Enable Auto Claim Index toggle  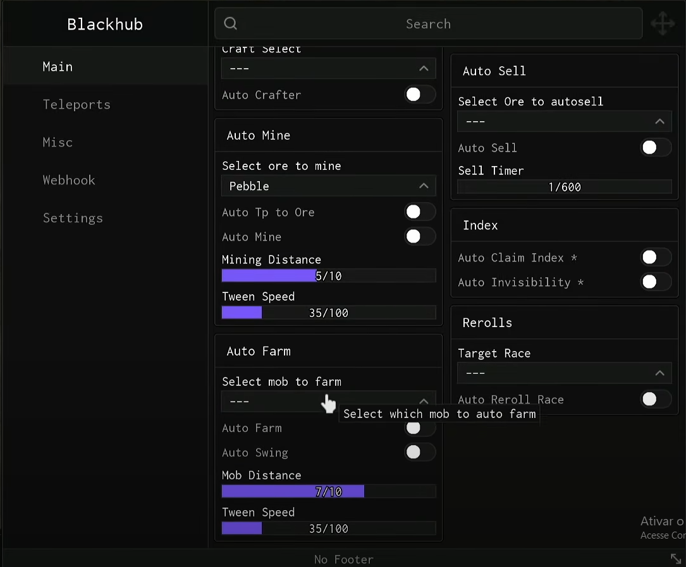(655, 258)
